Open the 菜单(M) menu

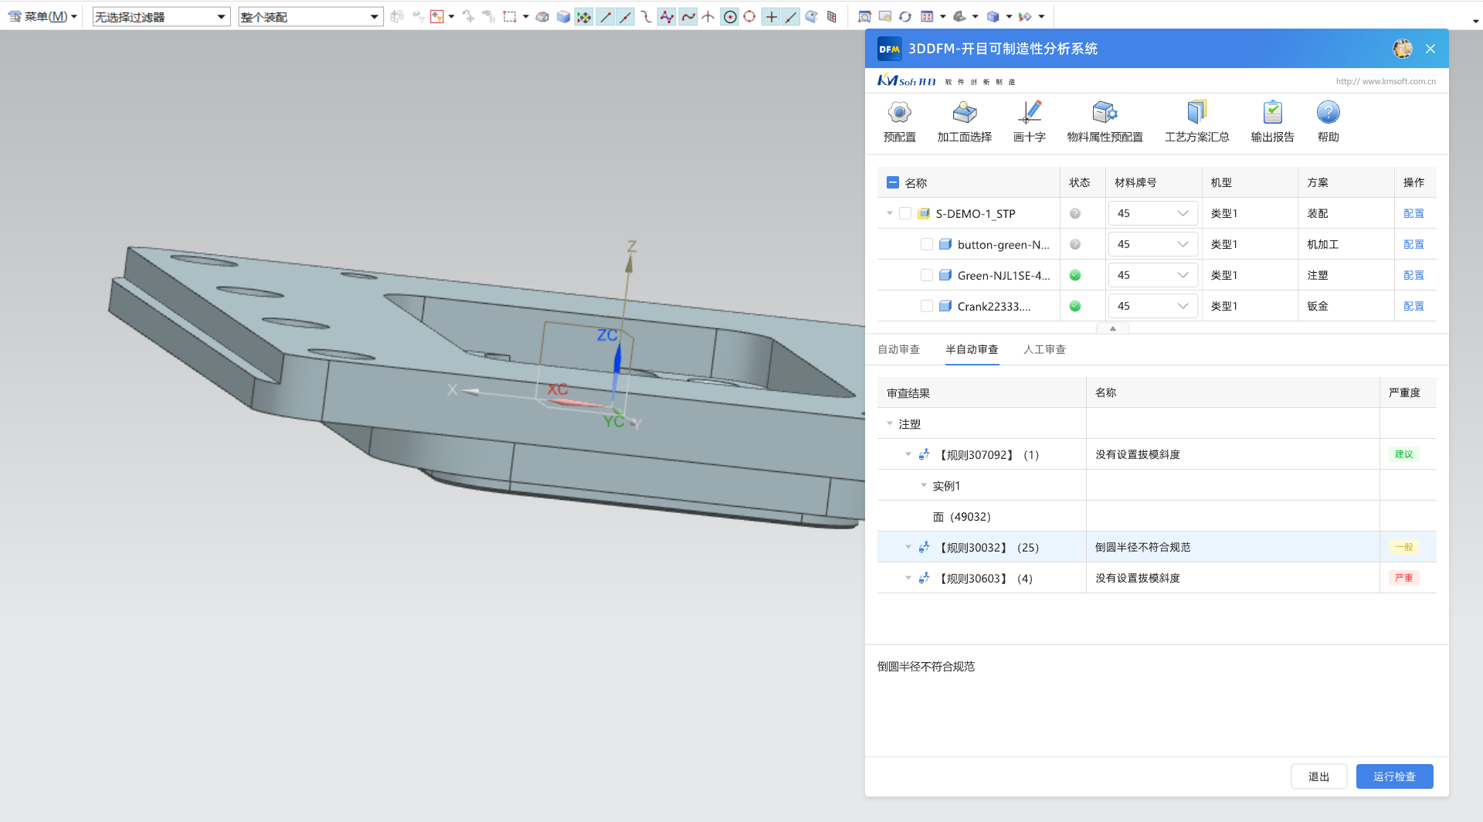(x=43, y=17)
